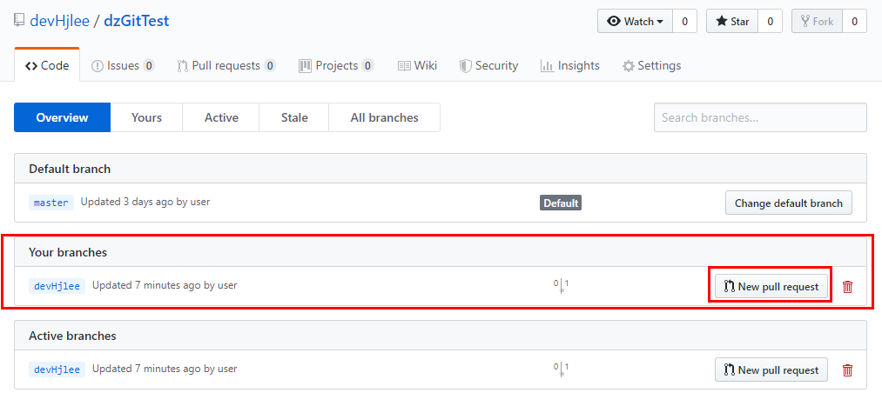Open the Wiki tab
The height and width of the screenshot is (406, 882).
tap(417, 66)
